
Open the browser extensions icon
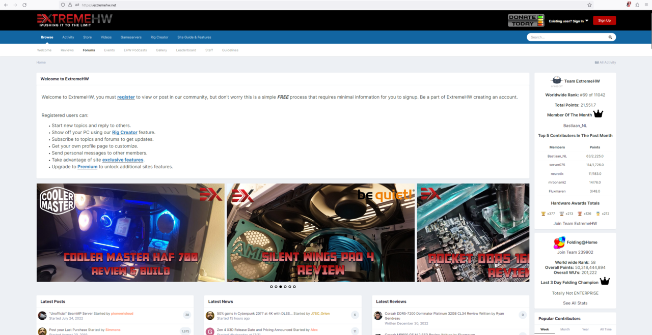(x=637, y=5)
